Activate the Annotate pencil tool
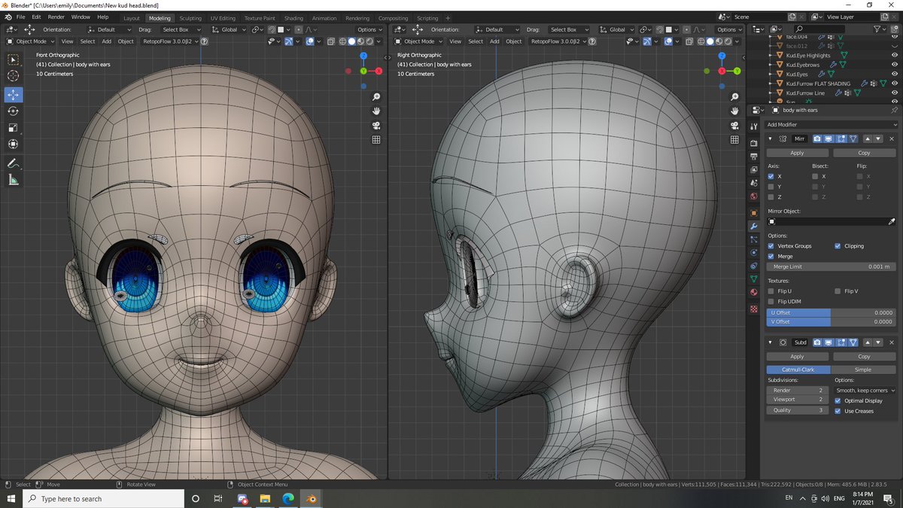This screenshot has height=508, width=903. tap(14, 163)
